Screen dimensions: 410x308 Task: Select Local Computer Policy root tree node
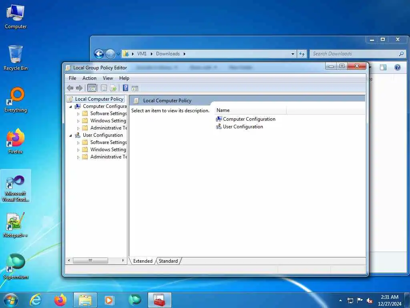tap(99, 99)
